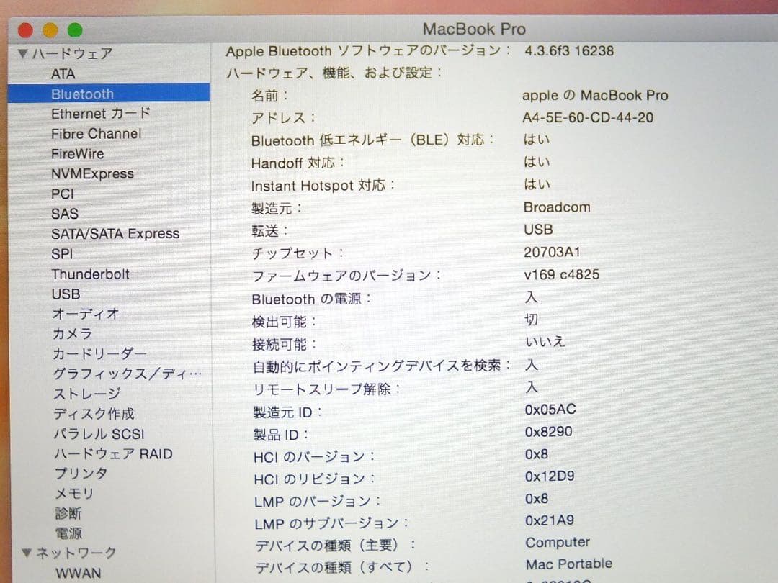778x583 pixels.
Task: Click vendor ID value 0x05AC
Action: click(x=550, y=410)
